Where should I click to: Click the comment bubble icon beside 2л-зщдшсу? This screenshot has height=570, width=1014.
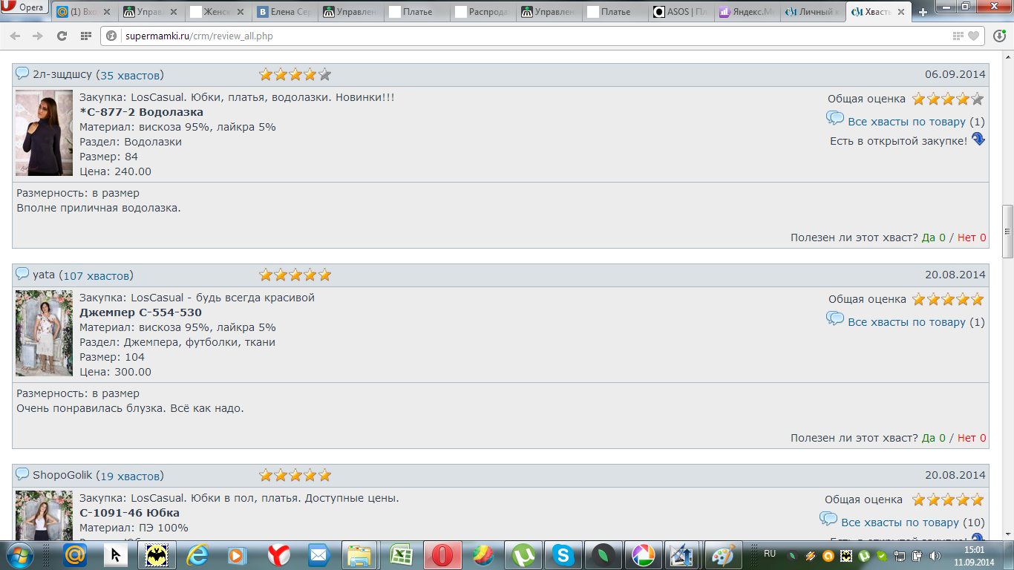point(22,73)
